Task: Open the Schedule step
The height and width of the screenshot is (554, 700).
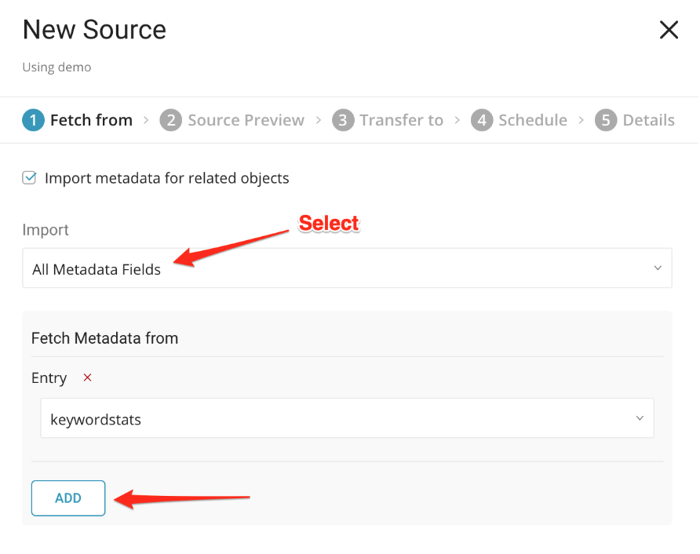Action: 532,120
